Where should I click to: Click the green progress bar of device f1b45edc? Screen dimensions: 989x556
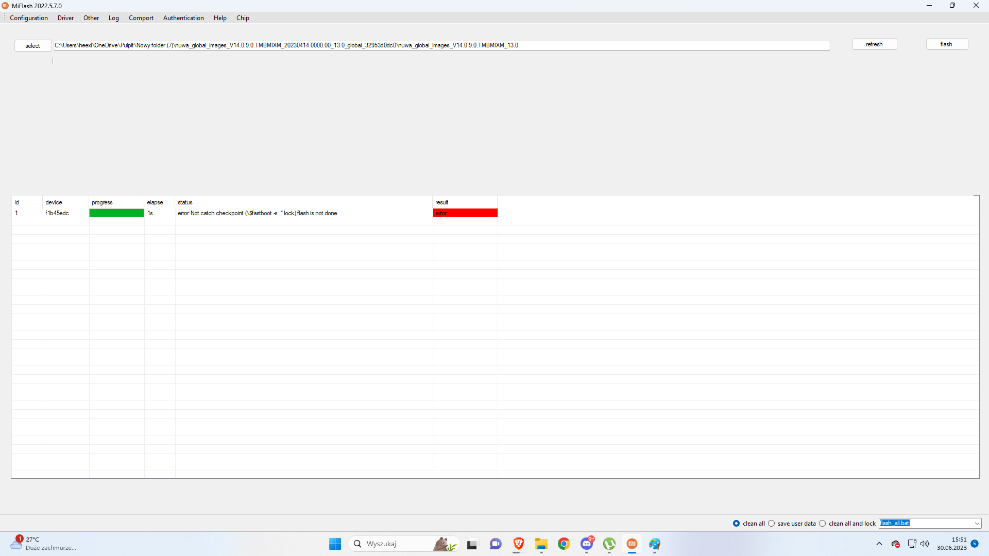[116, 213]
